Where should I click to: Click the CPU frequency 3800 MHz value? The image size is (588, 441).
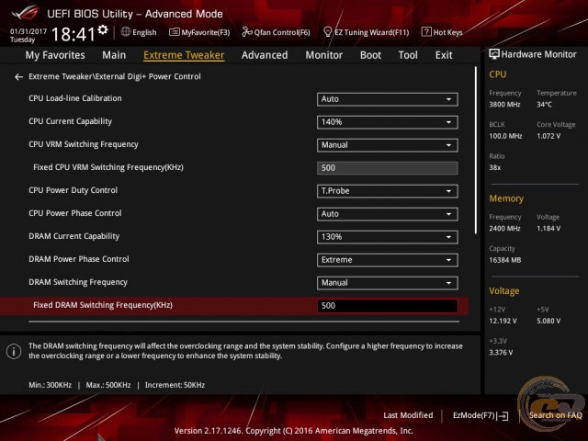(x=504, y=105)
